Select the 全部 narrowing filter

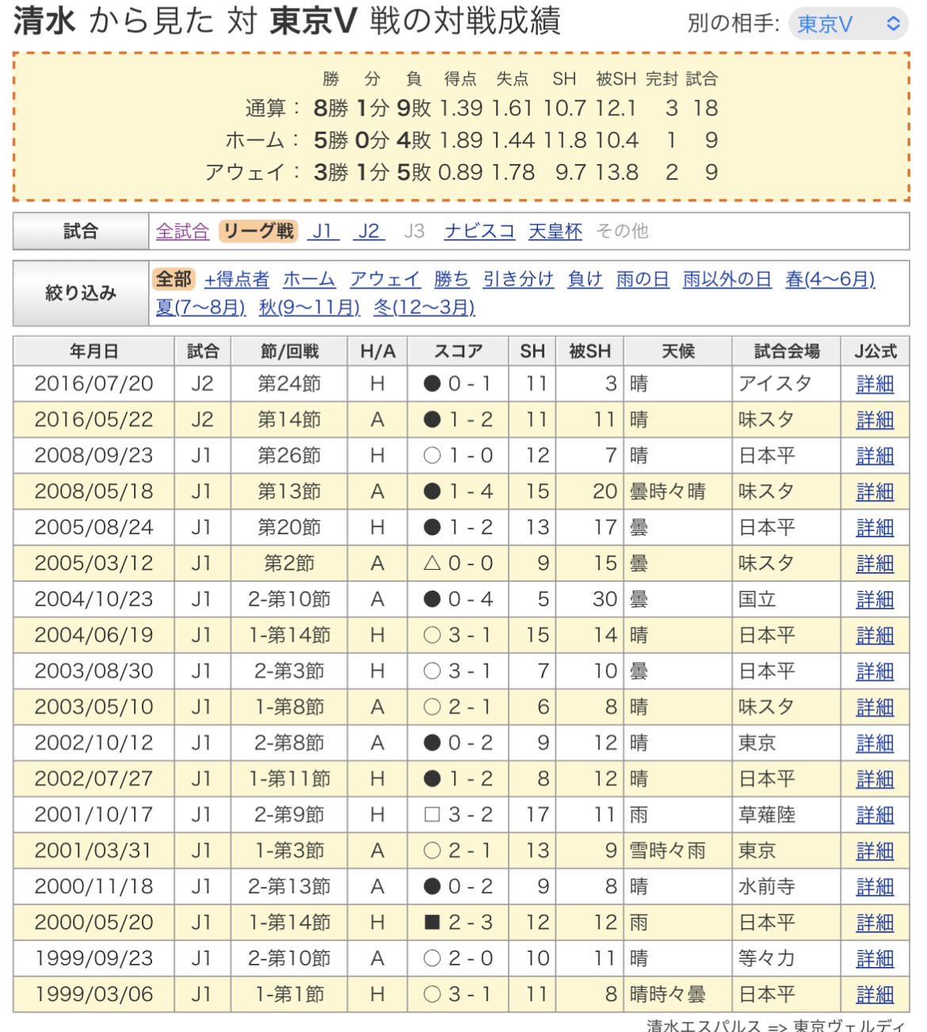pyautogui.click(x=174, y=279)
